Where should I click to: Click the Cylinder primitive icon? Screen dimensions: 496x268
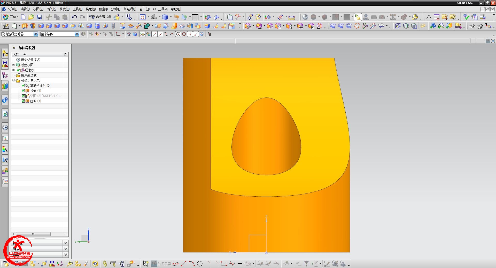[x=97, y=26]
